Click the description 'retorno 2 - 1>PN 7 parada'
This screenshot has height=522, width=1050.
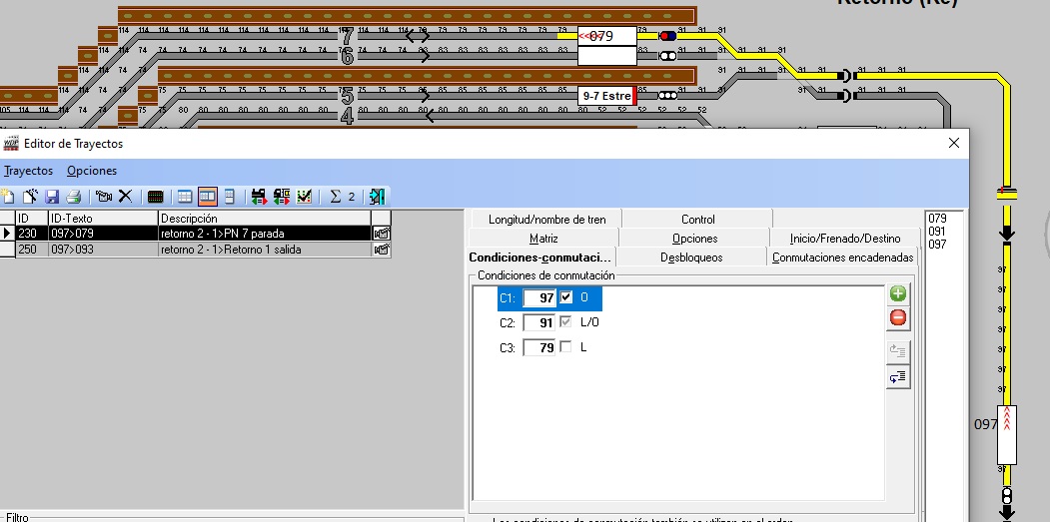(x=223, y=234)
